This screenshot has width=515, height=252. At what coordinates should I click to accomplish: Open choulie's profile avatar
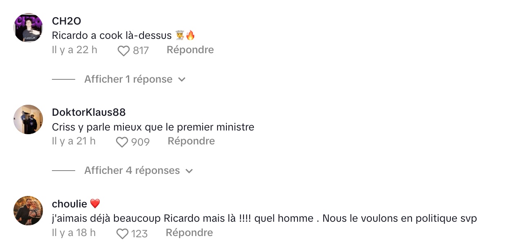click(28, 211)
